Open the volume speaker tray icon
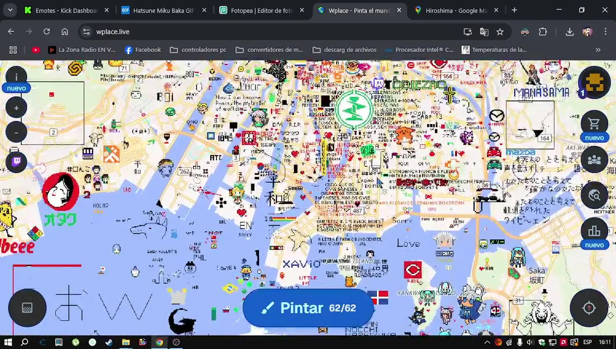This screenshot has width=616, height=349. click(x=530, y=342)
